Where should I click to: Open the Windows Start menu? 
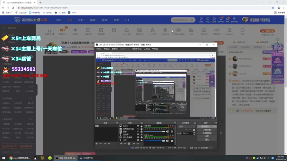click(x=3, y=158)
